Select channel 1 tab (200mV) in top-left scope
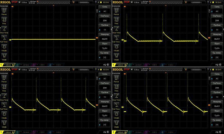 tap(6, 65)
